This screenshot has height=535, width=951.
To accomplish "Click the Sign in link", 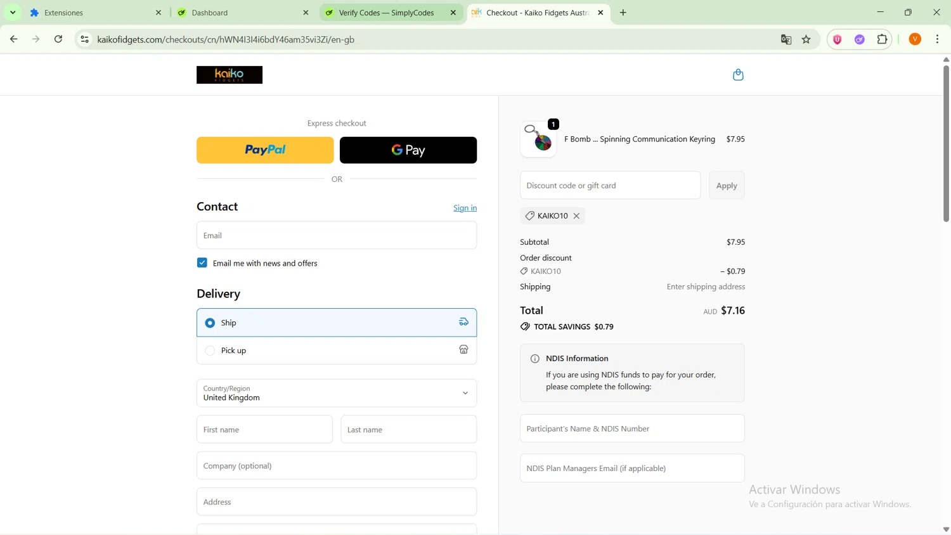I will click(x=465, y=208).
